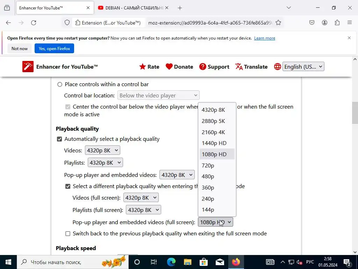Viewport: 358px width, 269px height.
Task: Click the Rate star link
Action: (149, 67)
